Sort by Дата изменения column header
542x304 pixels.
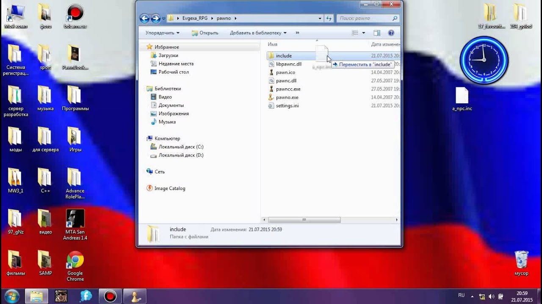click(384, 44)
